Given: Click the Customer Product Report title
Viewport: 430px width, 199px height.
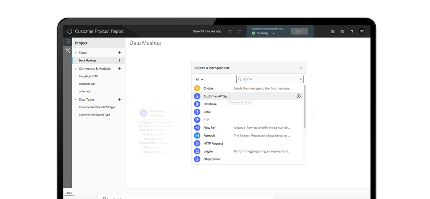Looking at the screenshot, I should pos(99,31).
